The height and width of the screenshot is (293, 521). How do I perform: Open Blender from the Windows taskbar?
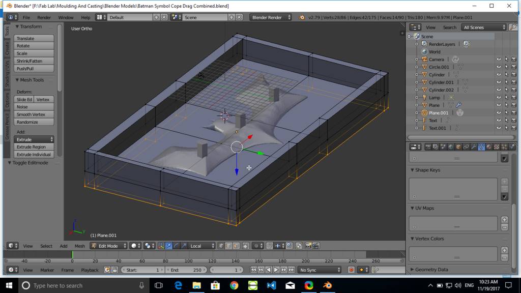pyautogui.click(x=328, y=285)
